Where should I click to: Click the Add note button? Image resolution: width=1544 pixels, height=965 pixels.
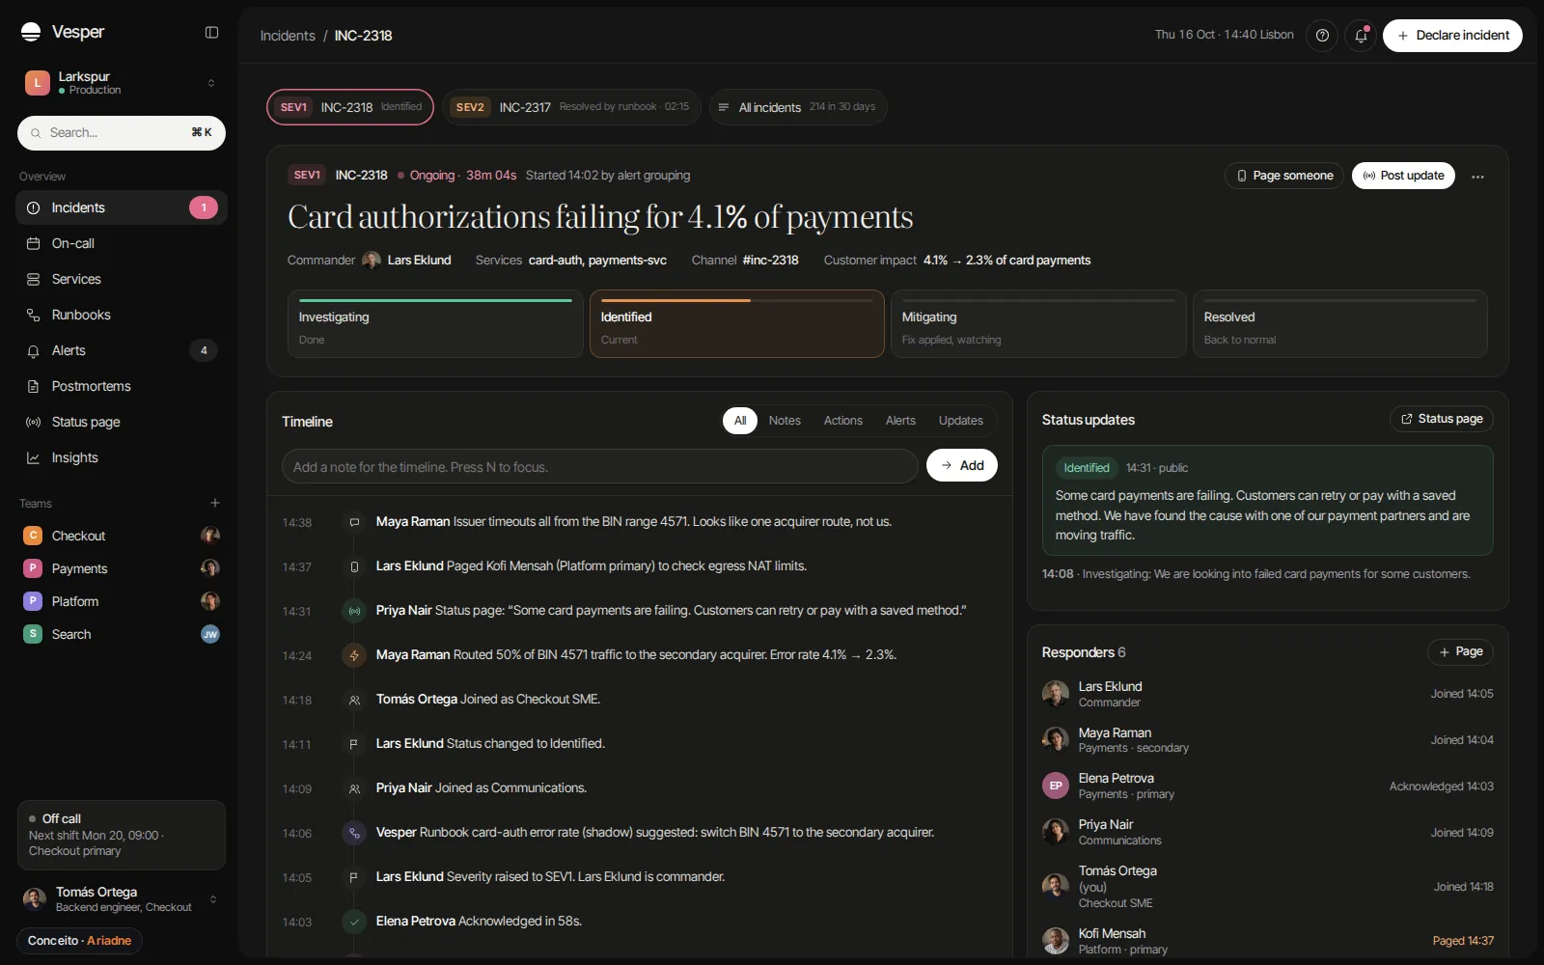pyautogui.click(x=962, y=465)
